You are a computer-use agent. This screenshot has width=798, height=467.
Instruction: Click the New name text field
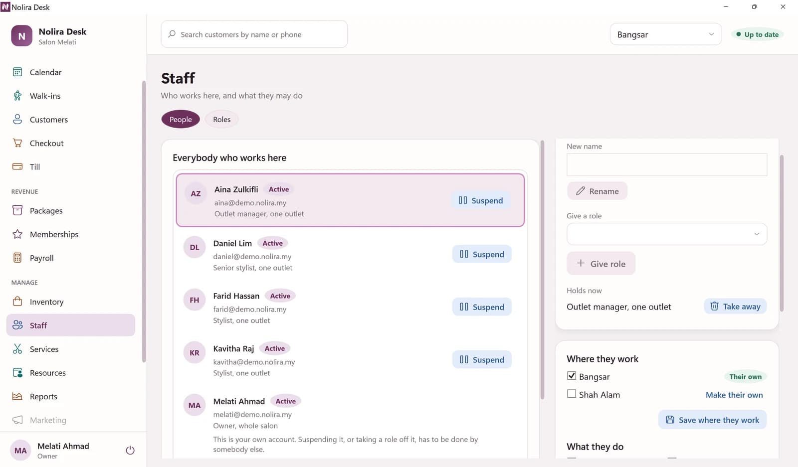(667, 164)
